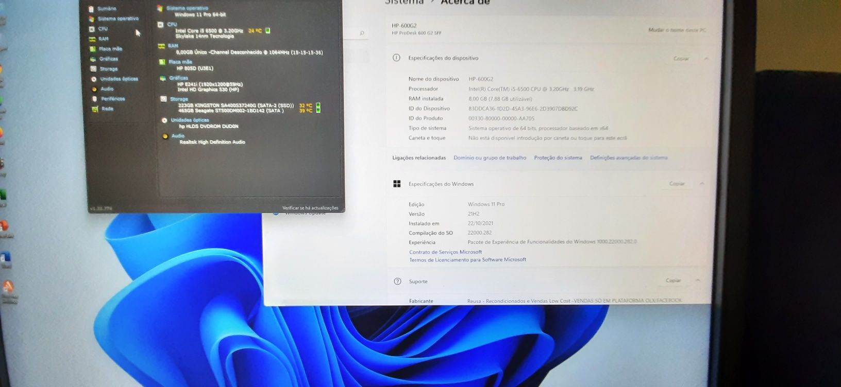841x387 pixels.
Task: Click the Intel HD Graphics 530 line in Speccy
Action: point(208,90)
